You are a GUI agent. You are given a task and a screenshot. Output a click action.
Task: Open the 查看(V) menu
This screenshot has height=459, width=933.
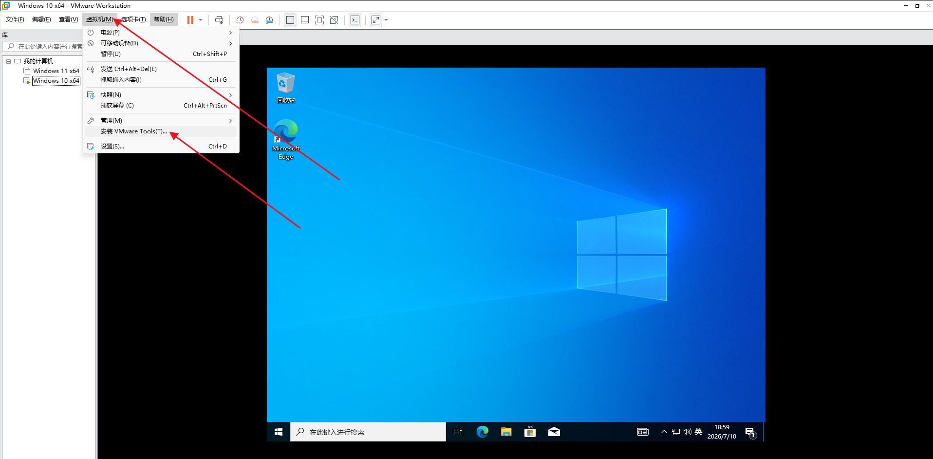[x=68, y=19]
